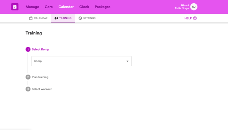The width and height of the screenshot is (228, 130).
Task: Open the HELP link
Action: pos(191,18)
